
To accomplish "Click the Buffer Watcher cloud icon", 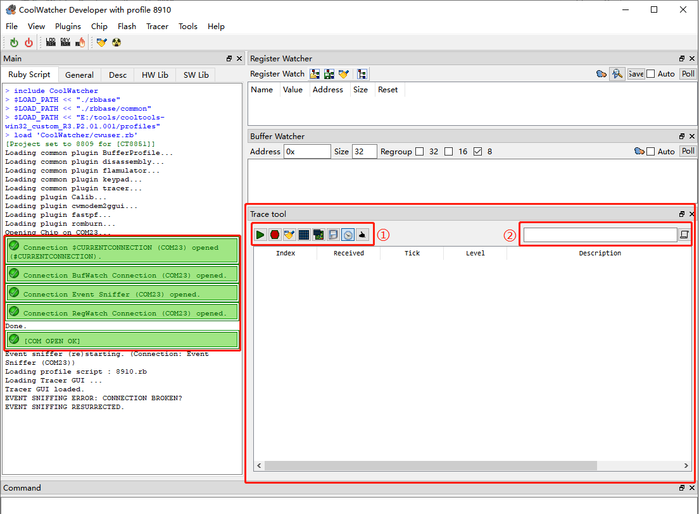I will click(639, 151).
